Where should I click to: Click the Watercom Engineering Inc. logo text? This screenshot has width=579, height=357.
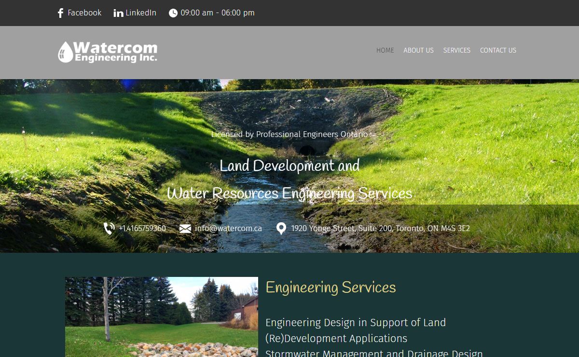coord(116,52)
